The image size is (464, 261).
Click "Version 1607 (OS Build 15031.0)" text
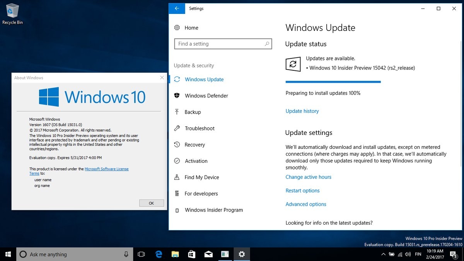click(x=56, y=125)
